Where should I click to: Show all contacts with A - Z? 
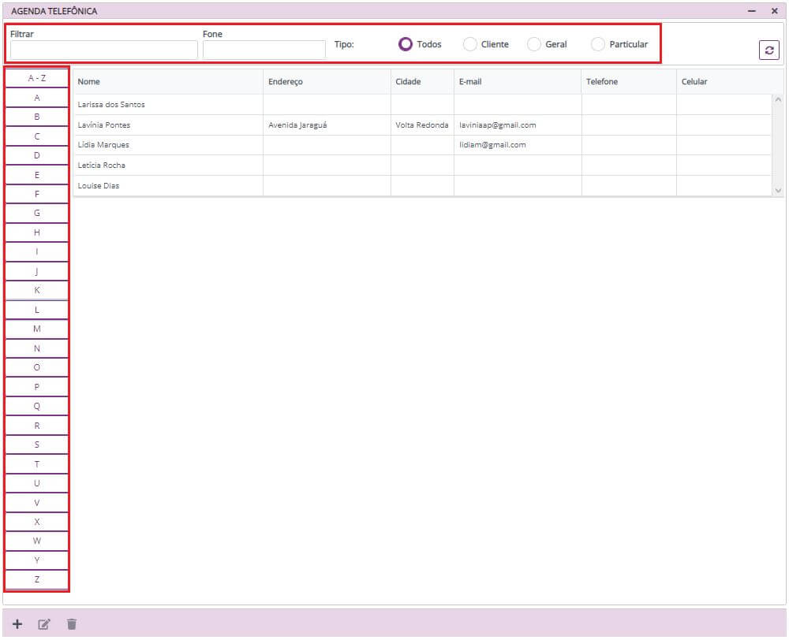point(37,78)
